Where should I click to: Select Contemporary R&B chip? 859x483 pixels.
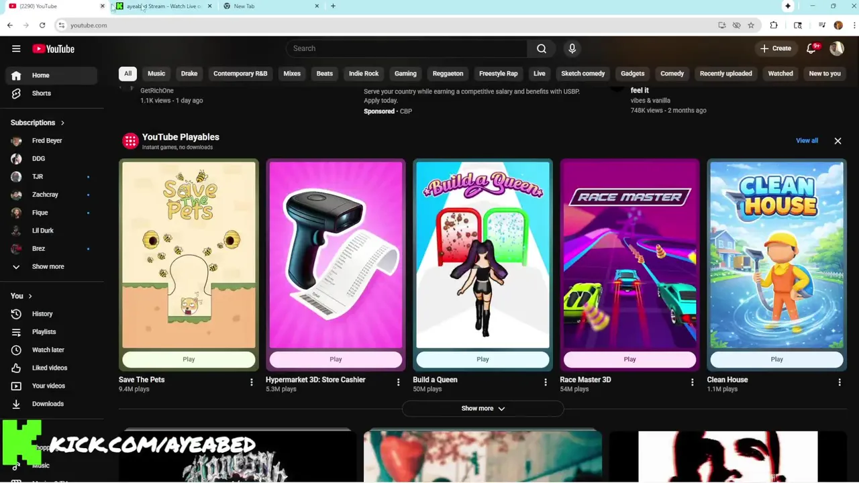pyautogui.click(x=240, y=74)
